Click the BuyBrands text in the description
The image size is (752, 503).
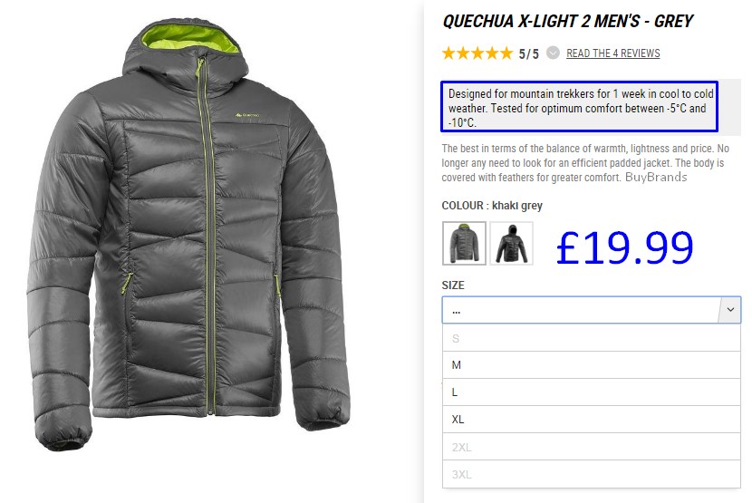pyautogui.click(x=656, y=177)
